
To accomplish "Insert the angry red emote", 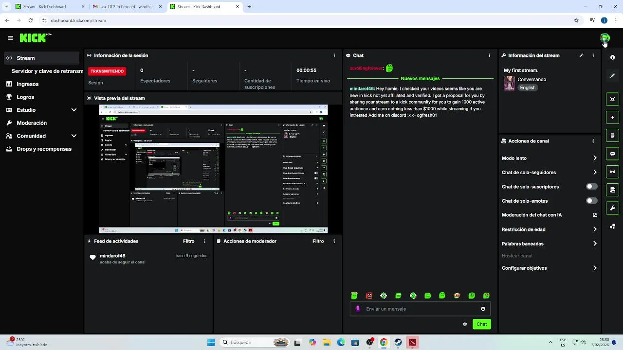I will (369, 296).
